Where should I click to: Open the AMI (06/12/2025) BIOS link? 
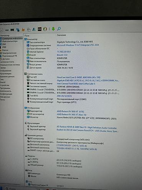[64, 96]
